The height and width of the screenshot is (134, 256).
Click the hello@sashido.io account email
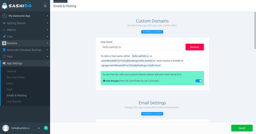point(20,128)
